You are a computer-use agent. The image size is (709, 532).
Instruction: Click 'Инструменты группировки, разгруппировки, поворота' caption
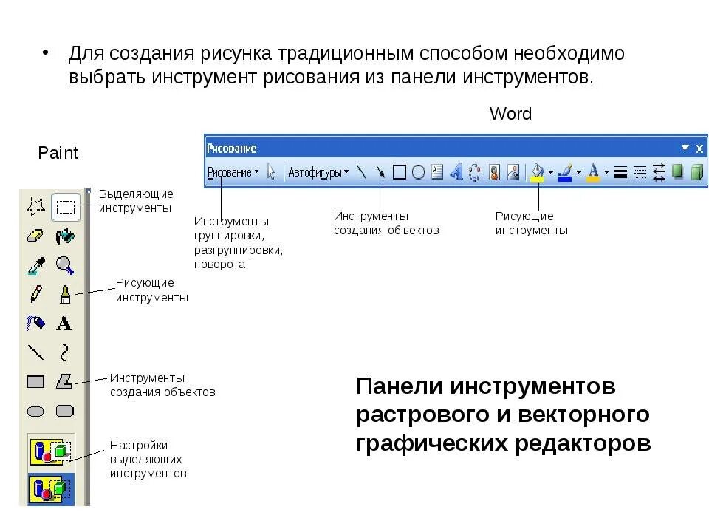239,242
